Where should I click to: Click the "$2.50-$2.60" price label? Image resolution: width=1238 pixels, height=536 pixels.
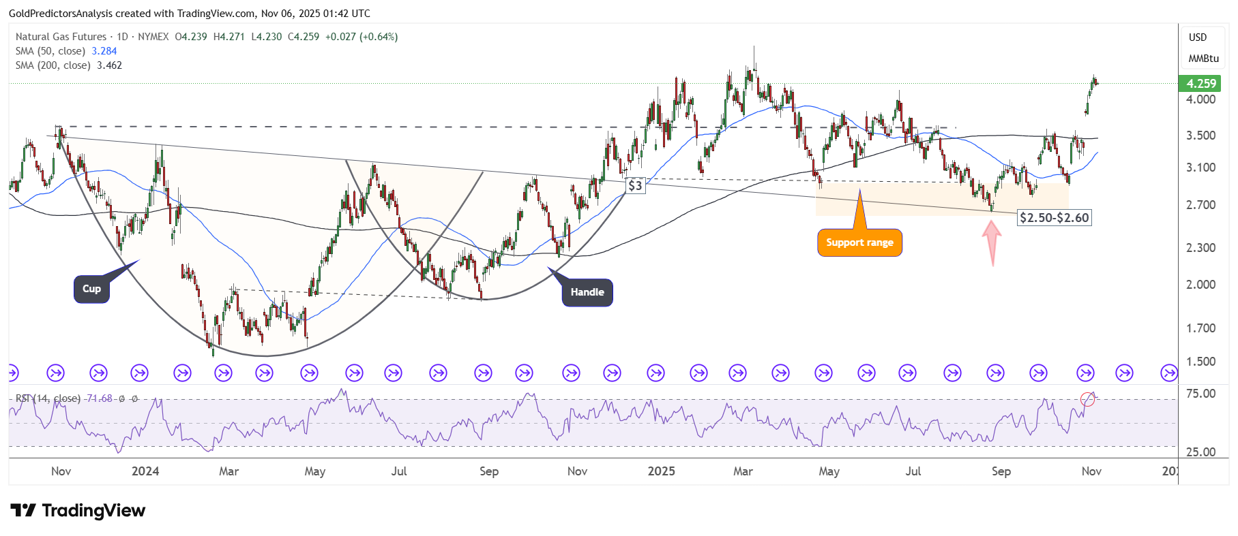[1054, 218]
